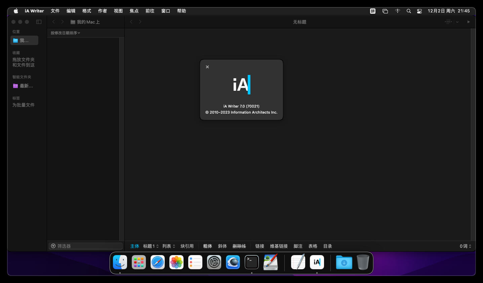Open the astronaut helmet app in Dock
The width and height of the screenshot is (483, 283).
tap(233, 262)
